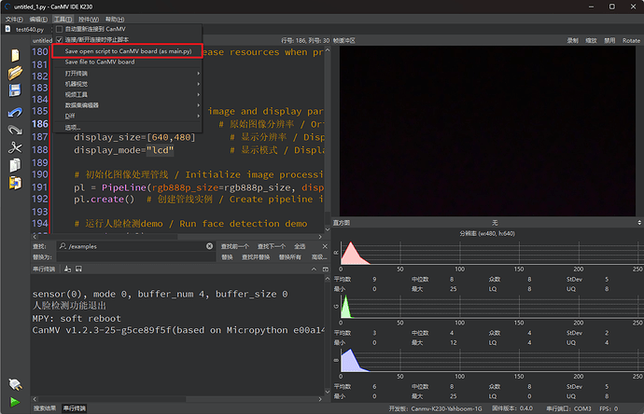Viewport: 644px width, 414px height.
Task: Click the Redo arrow icon
Action: [x=15, y=130]
